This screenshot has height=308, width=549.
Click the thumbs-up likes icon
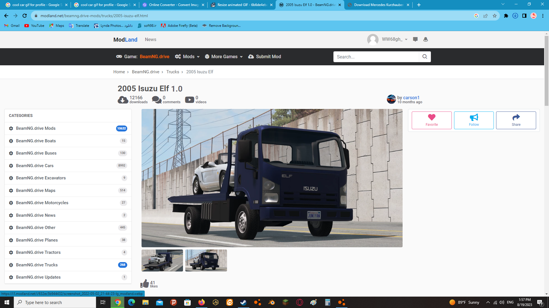point(145,283)
